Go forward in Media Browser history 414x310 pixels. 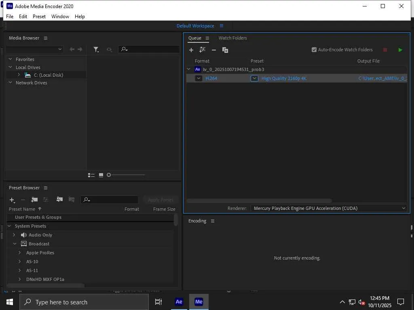pyautogui.click(x=80, y=49)
